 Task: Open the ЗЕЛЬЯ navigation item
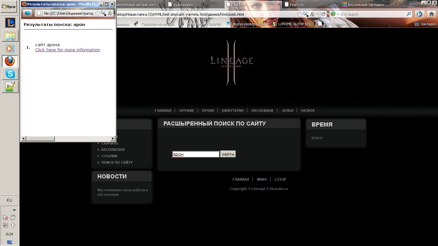tap(287, 111)
